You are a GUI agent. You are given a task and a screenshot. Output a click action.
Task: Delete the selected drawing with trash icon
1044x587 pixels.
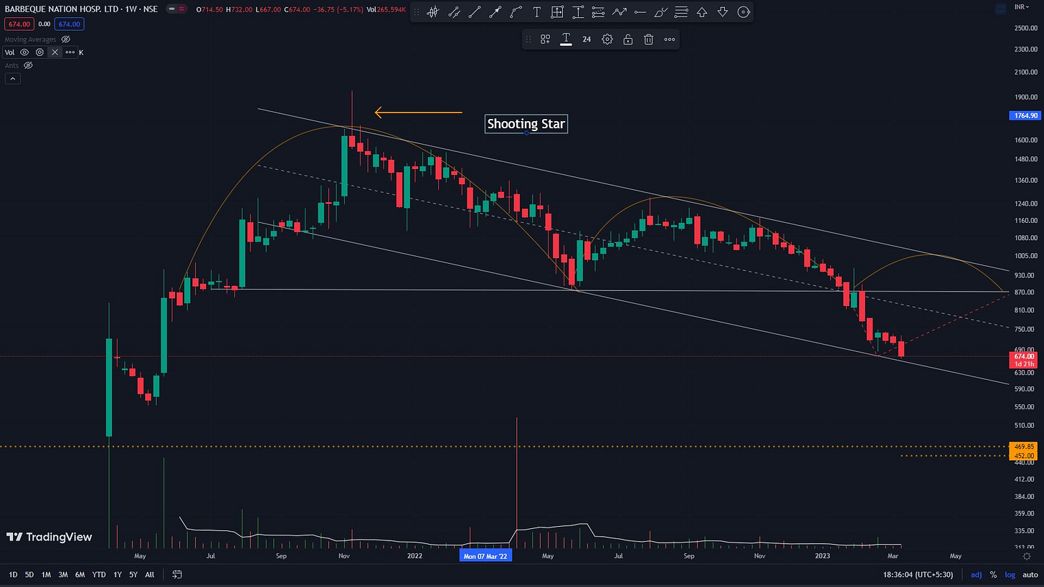pyautogui.click(x=649, y=39)
